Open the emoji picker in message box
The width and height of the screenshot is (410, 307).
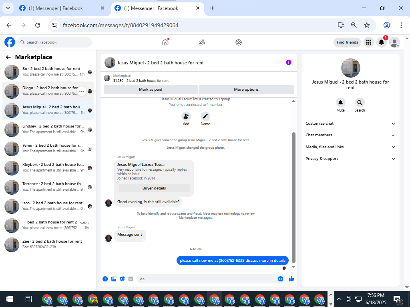pyautogui.click(x=280, y=279)
